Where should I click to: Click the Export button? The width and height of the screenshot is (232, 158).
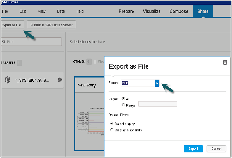(193, 149)
